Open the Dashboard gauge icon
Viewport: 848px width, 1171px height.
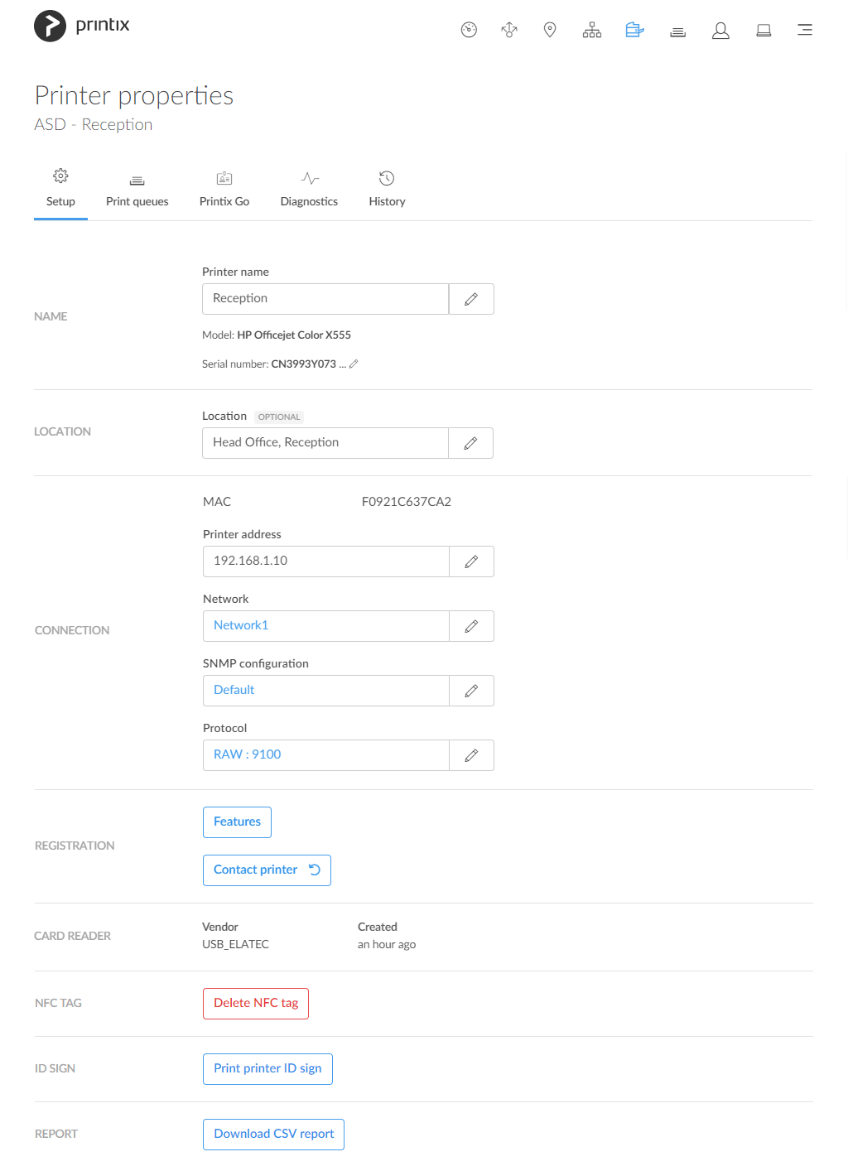pos(469,31)
